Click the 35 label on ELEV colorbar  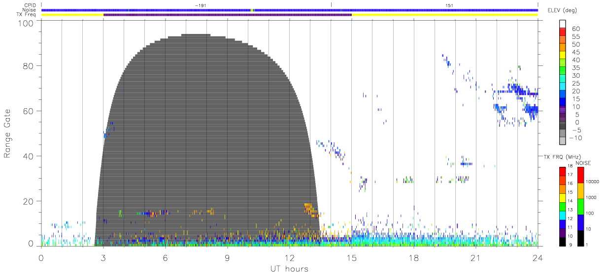tap(576, 67)
